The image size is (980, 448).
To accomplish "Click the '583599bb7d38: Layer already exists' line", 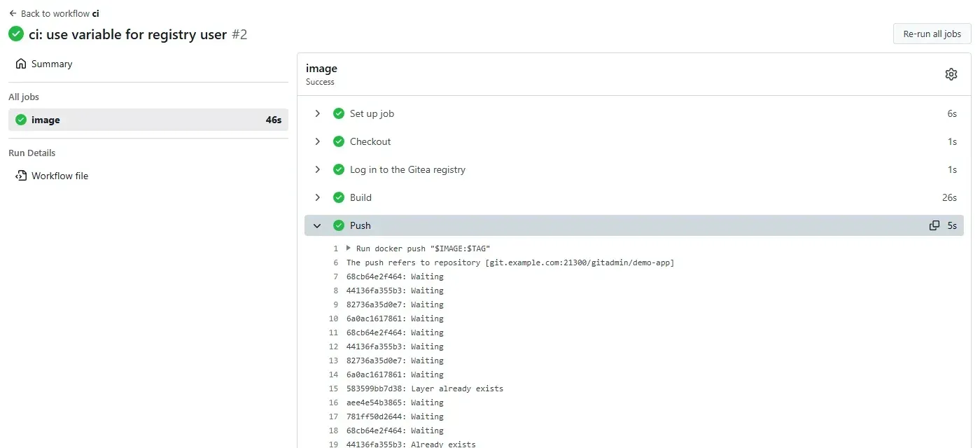I will click(425, 388).
